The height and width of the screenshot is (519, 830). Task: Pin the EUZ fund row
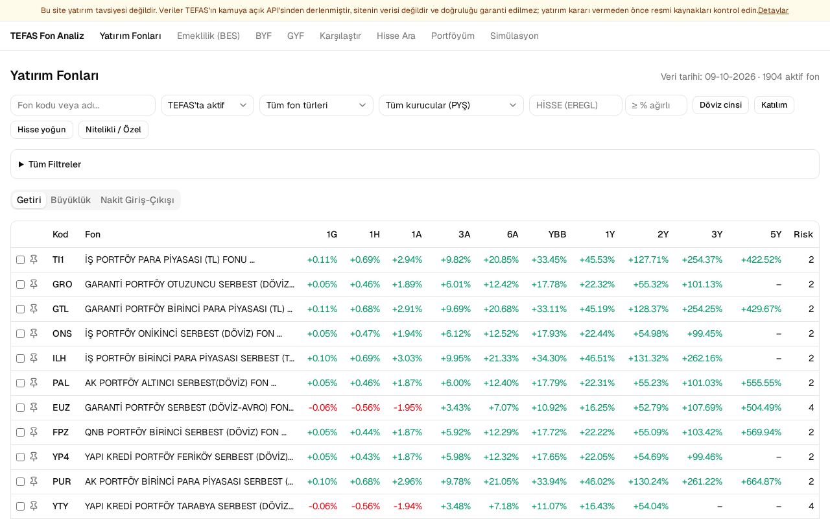coord(34,407)
